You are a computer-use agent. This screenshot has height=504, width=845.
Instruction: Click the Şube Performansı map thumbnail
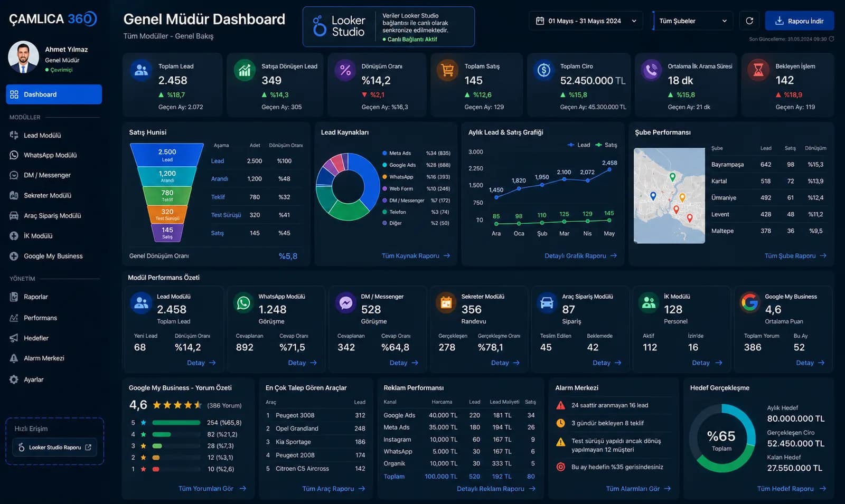point(669,196)
